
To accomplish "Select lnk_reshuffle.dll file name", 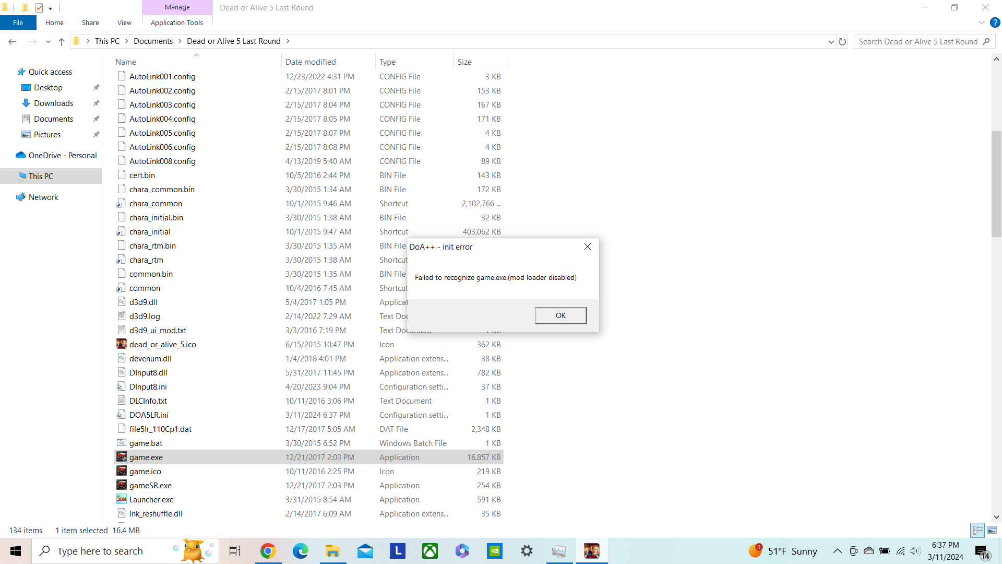I will pyautogui.click(x=156, y=513).
